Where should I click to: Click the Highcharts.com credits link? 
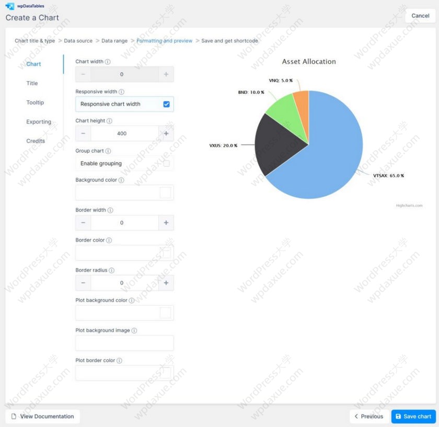pos(409,206)
